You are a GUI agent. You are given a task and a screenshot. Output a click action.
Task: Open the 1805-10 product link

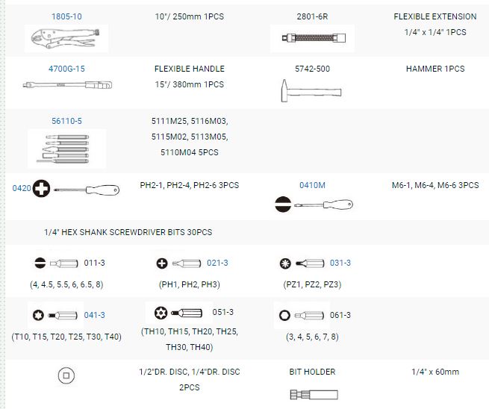coord(66,16)
